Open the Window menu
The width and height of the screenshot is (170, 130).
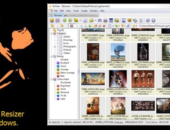[x=94, y=11]
